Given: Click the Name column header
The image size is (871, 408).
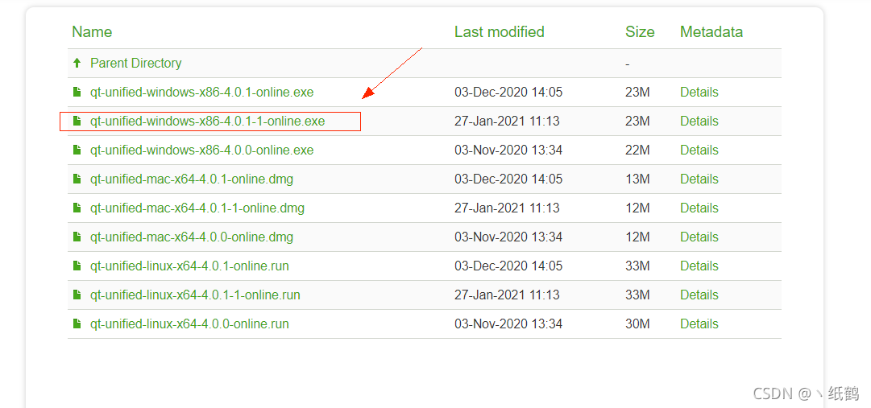Looking at the screenshot, I should tap(92, 31).
